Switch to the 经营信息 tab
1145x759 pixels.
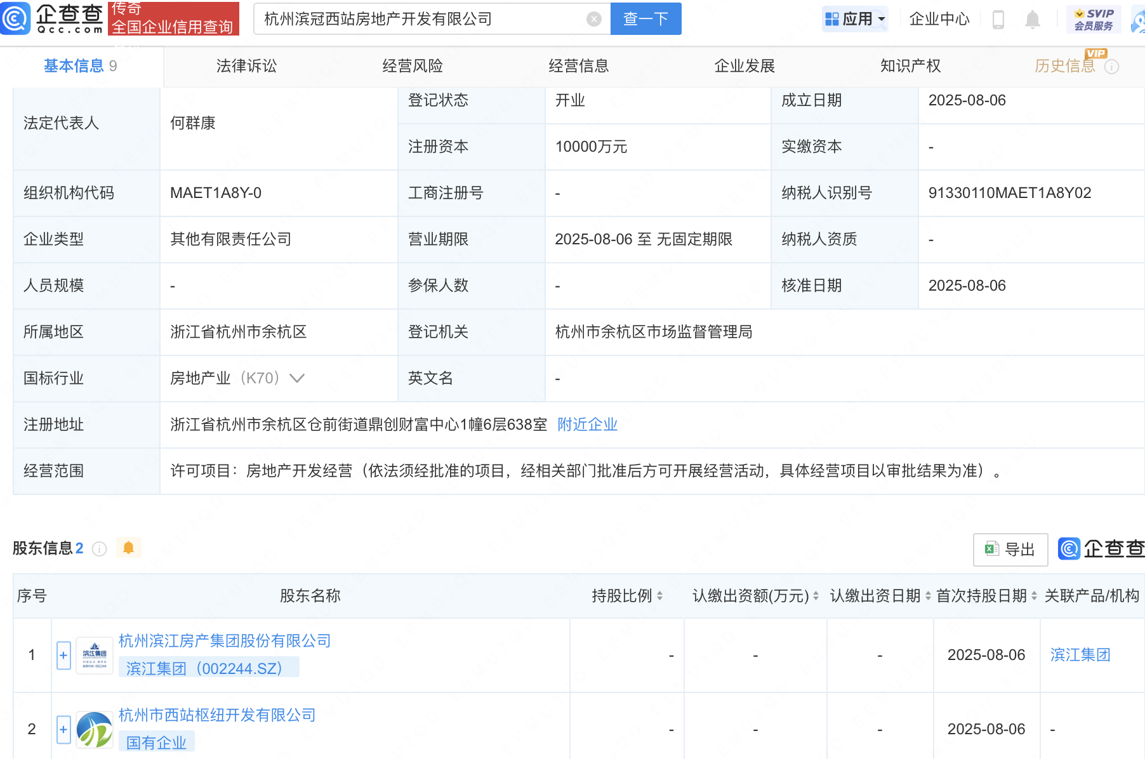[x=579, y=66]
